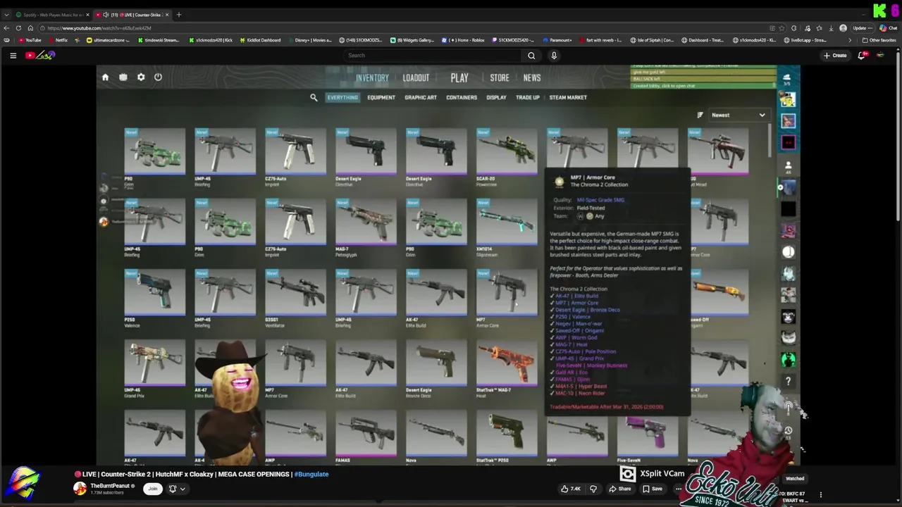This screenshot has width=902, height=507.
Task: Click the sort order icon beside Newest
Action: click(x=700, y=115)
